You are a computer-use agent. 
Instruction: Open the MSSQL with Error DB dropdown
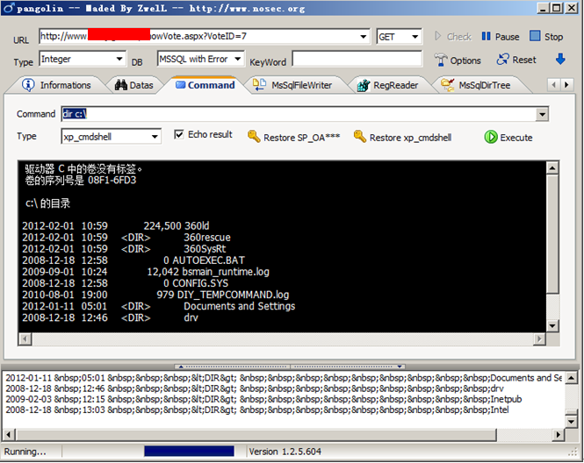(x=237, y=60)
